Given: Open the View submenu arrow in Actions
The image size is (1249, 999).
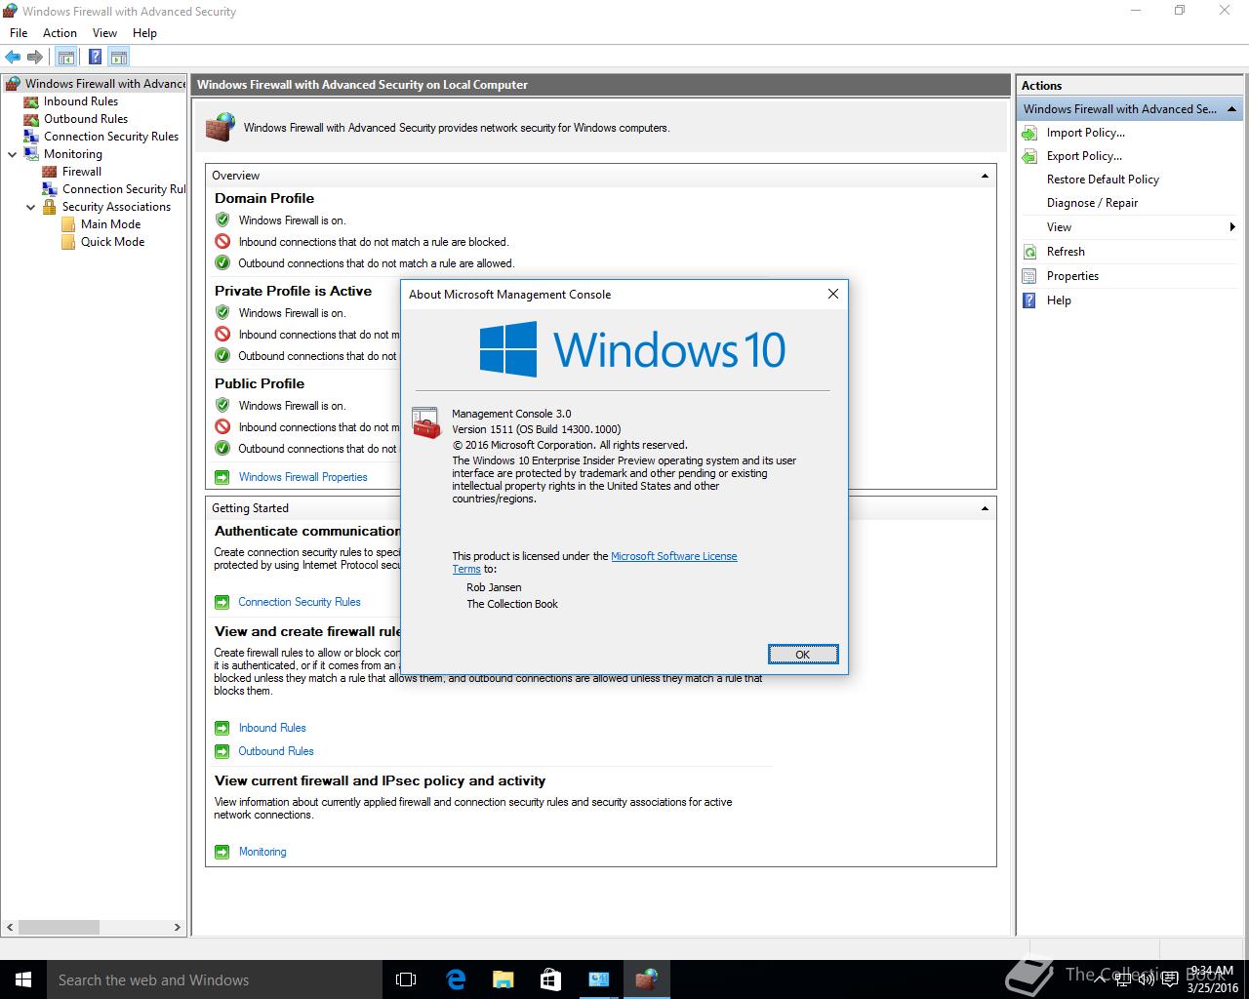Looking at the screenshot, I should [1232, 227].
